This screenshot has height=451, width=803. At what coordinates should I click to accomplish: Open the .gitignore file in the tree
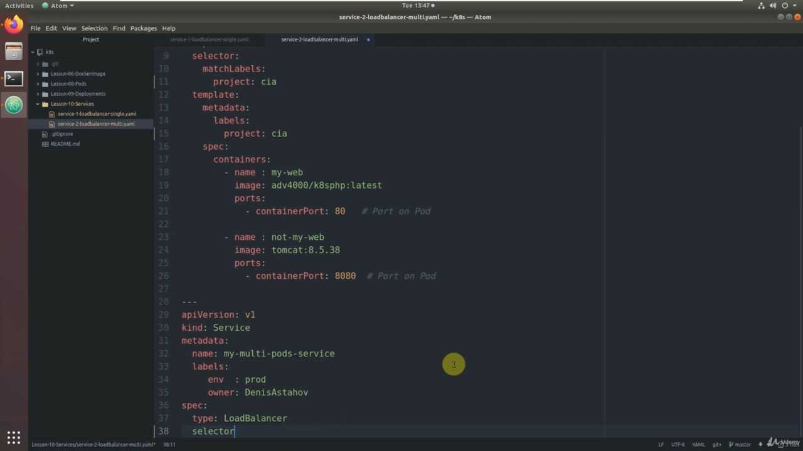(62, 134)
